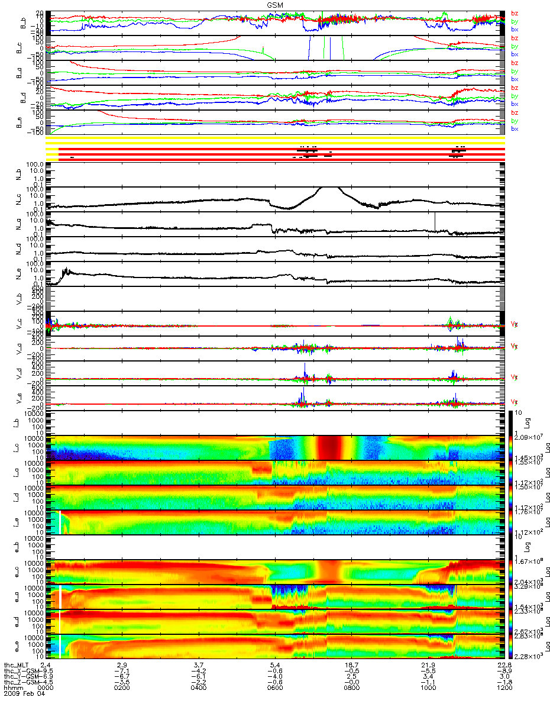
Task: Click the density peak in N_c panel
Action: tap(329, 189)
